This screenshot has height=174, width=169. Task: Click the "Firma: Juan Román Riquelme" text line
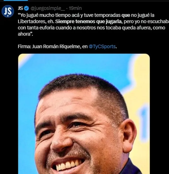[x=49, y=46]
